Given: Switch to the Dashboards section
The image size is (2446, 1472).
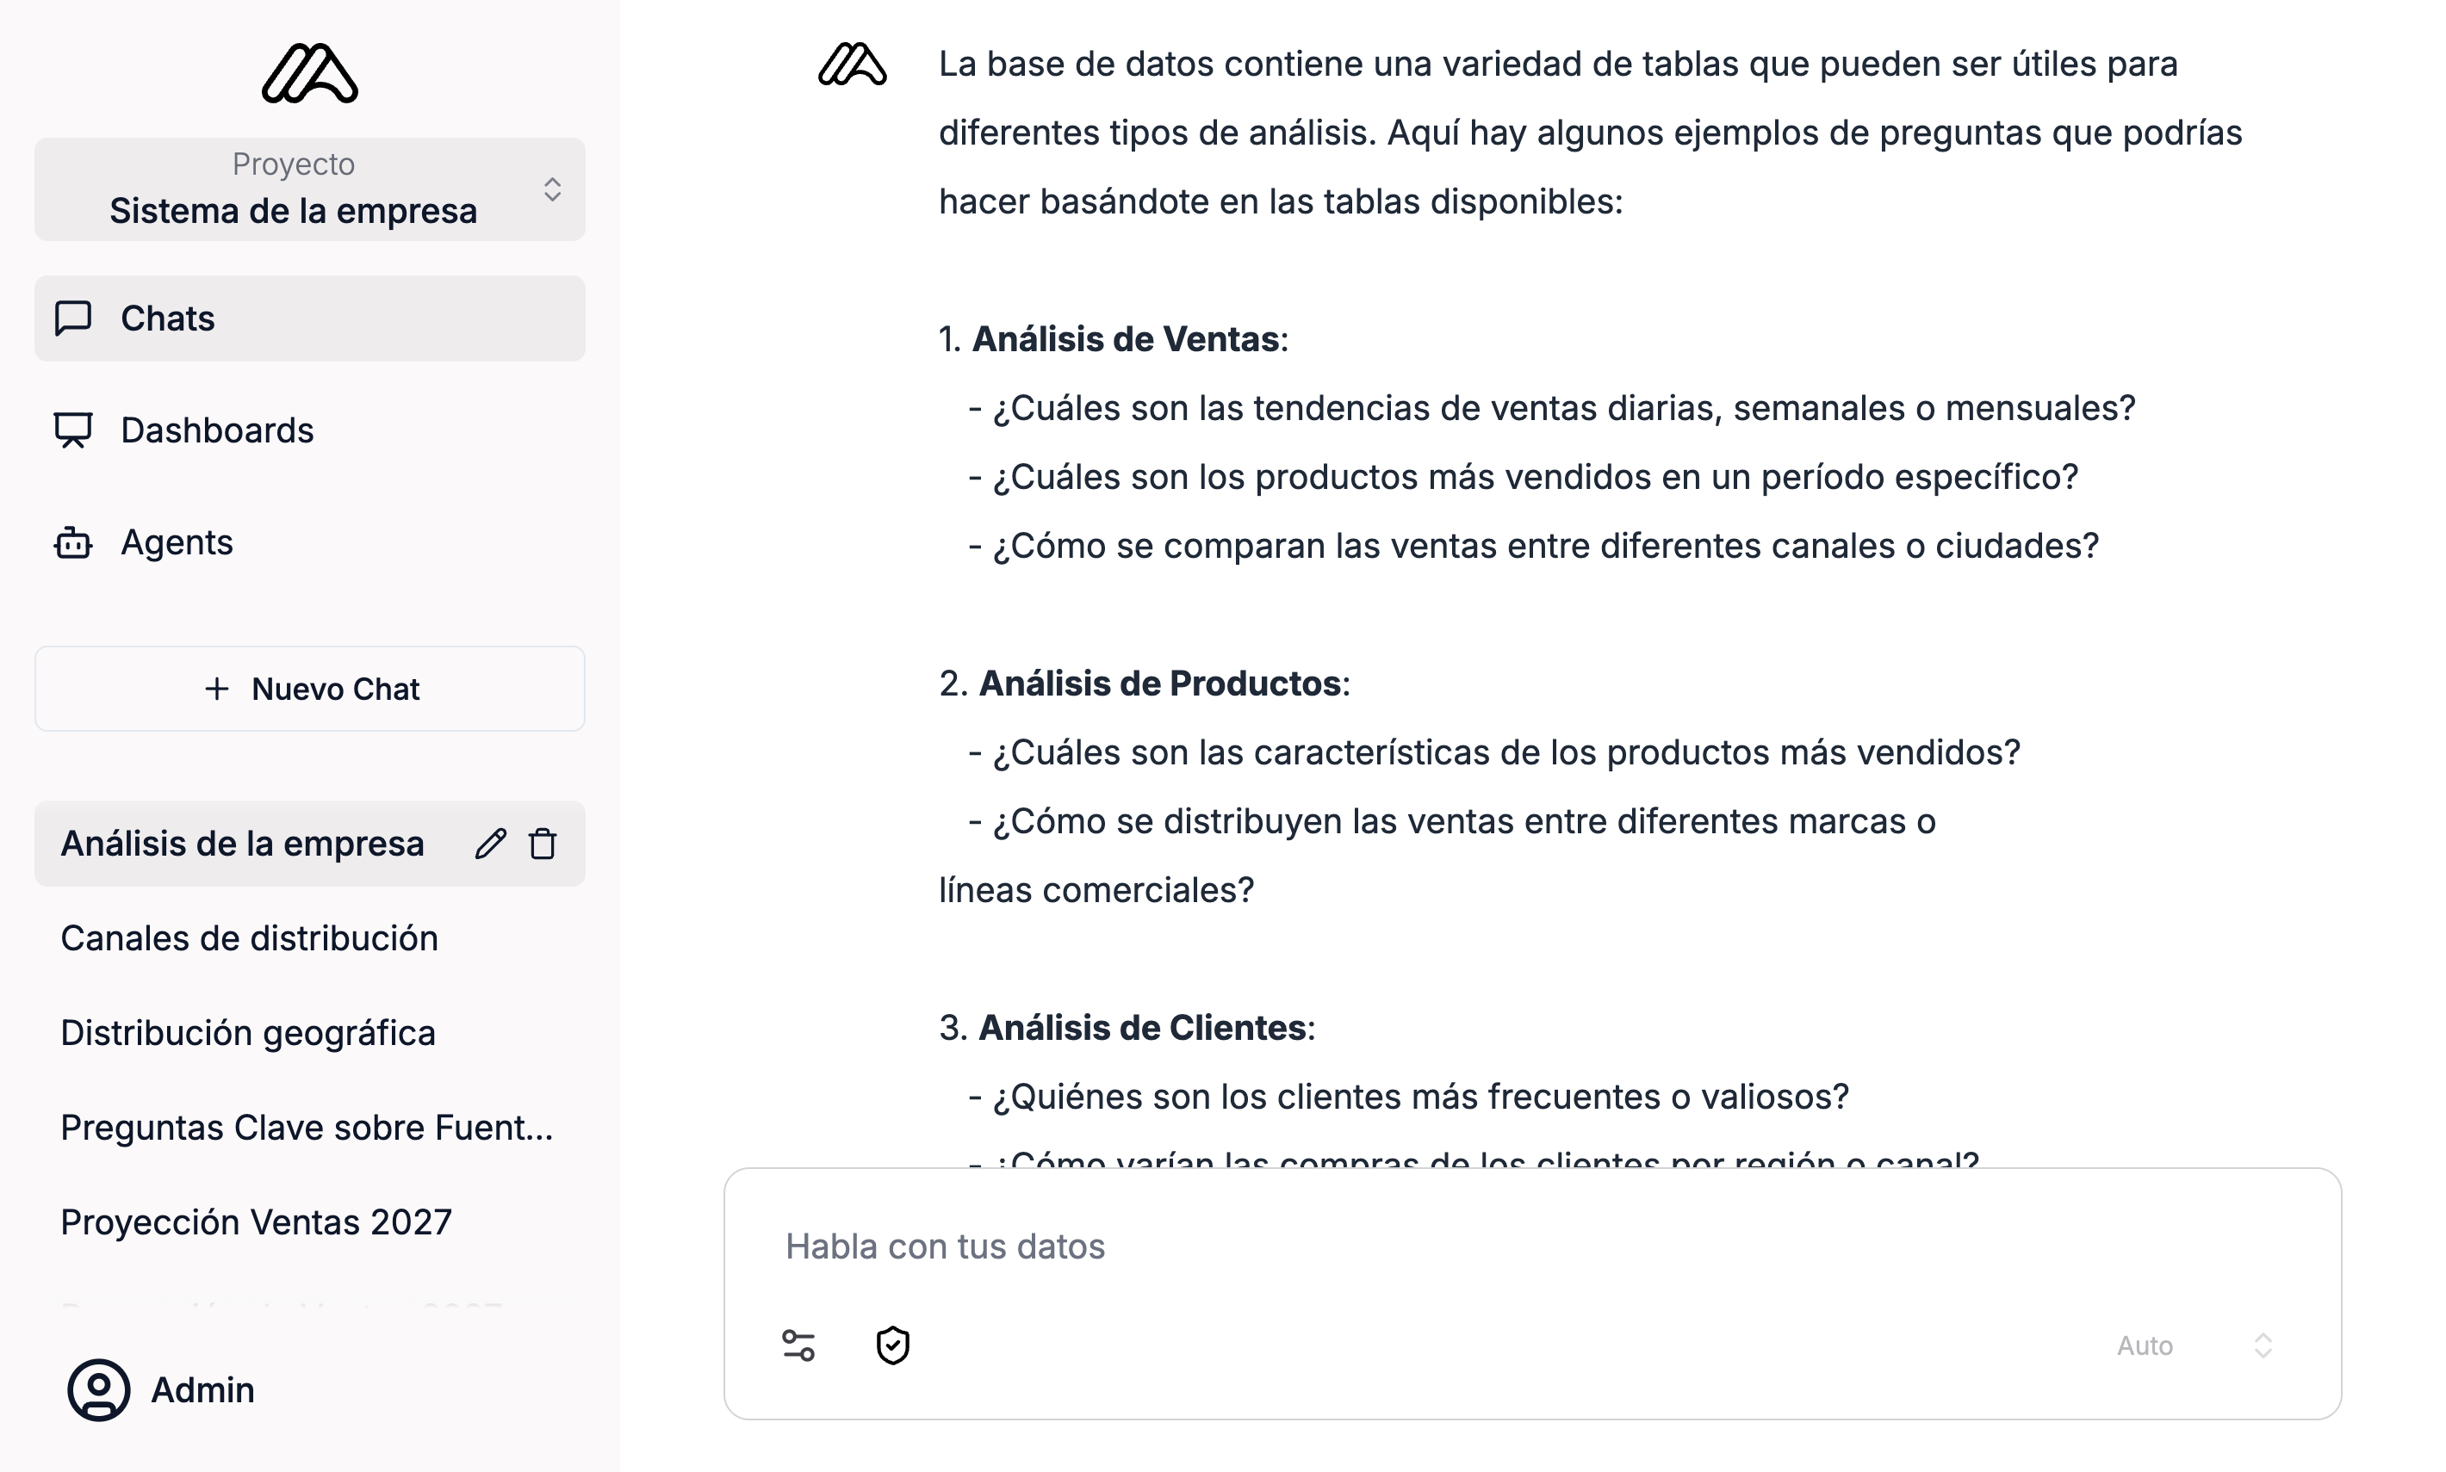Looking at the screenshot, I should click(216, 430).
